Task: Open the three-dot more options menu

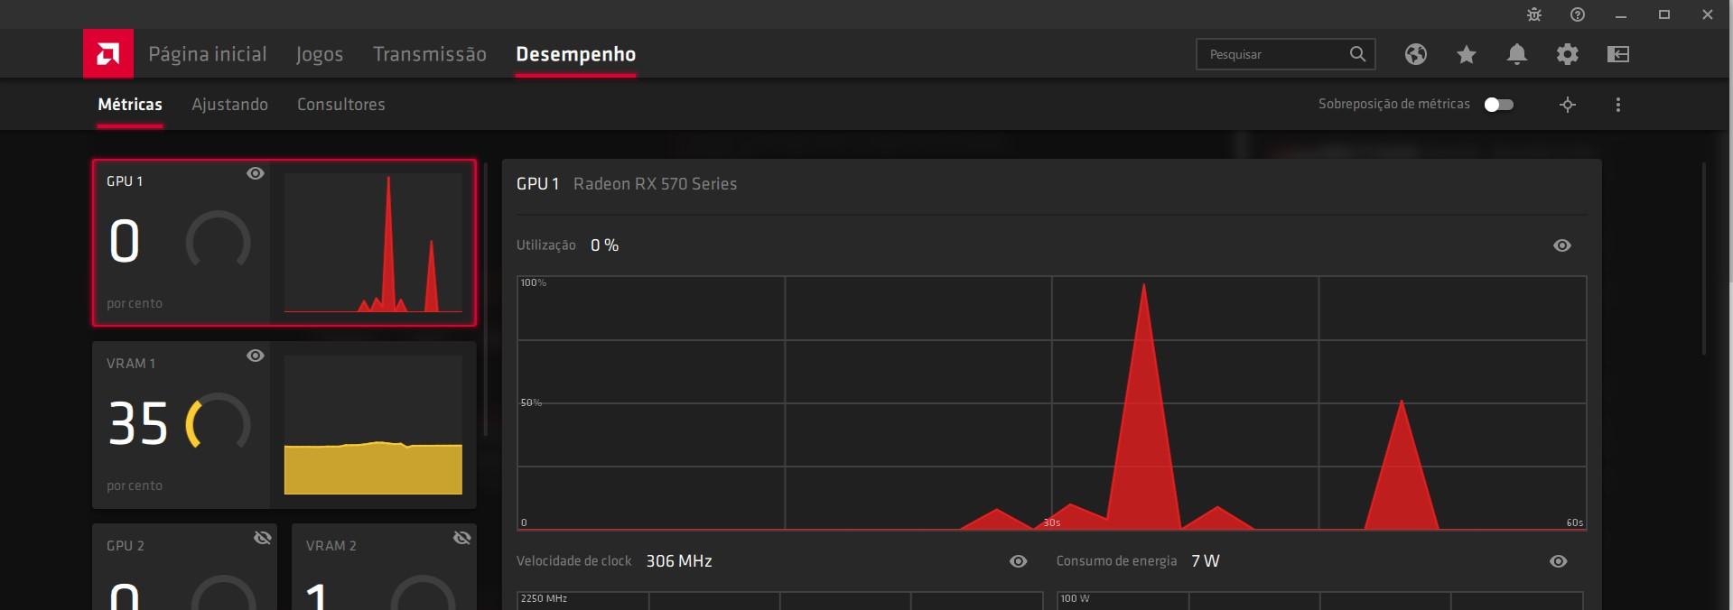Action: [1618, 105]
